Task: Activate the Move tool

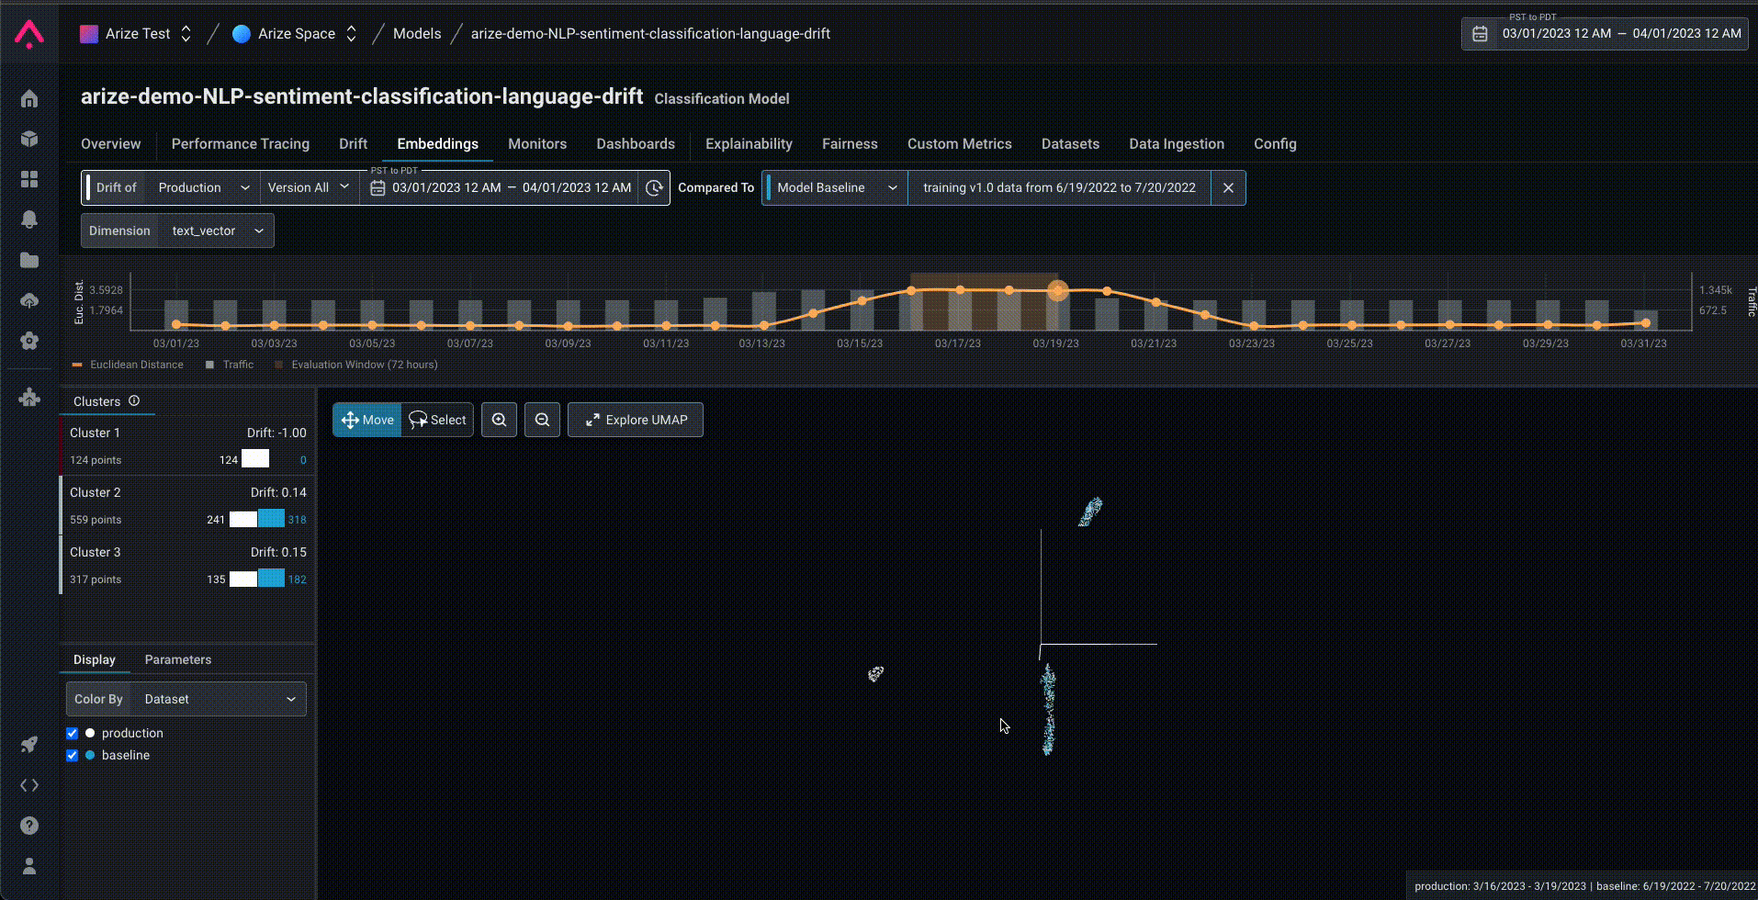Action: [367, 420]
